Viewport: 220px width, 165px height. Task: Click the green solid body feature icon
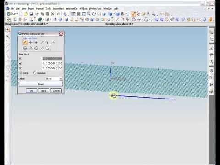pyautogui.click(x=40, y=19)
